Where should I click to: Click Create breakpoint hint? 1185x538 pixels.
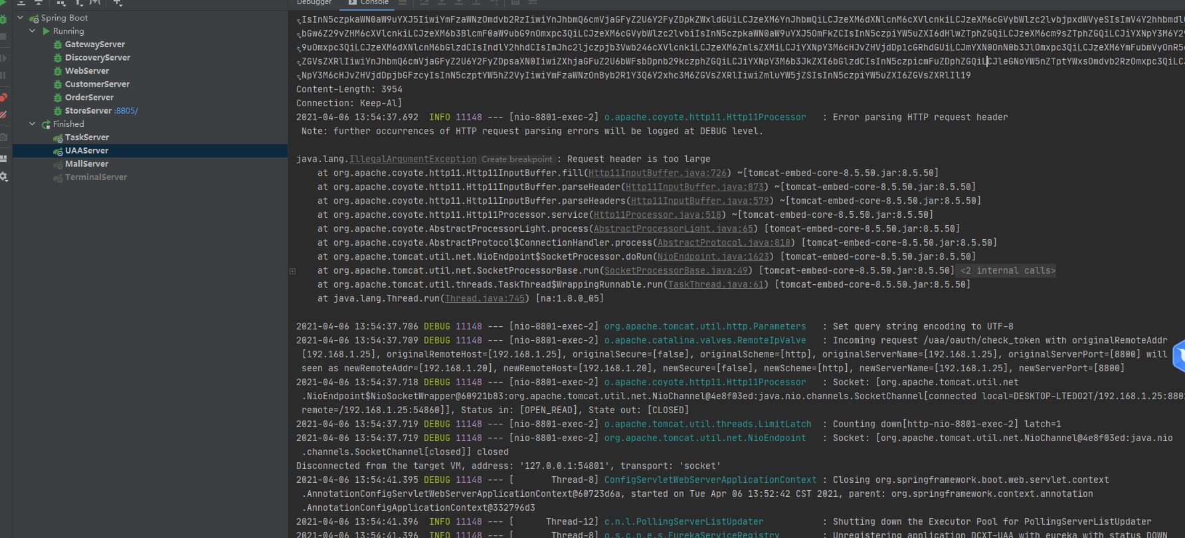(x=516, y=159)
